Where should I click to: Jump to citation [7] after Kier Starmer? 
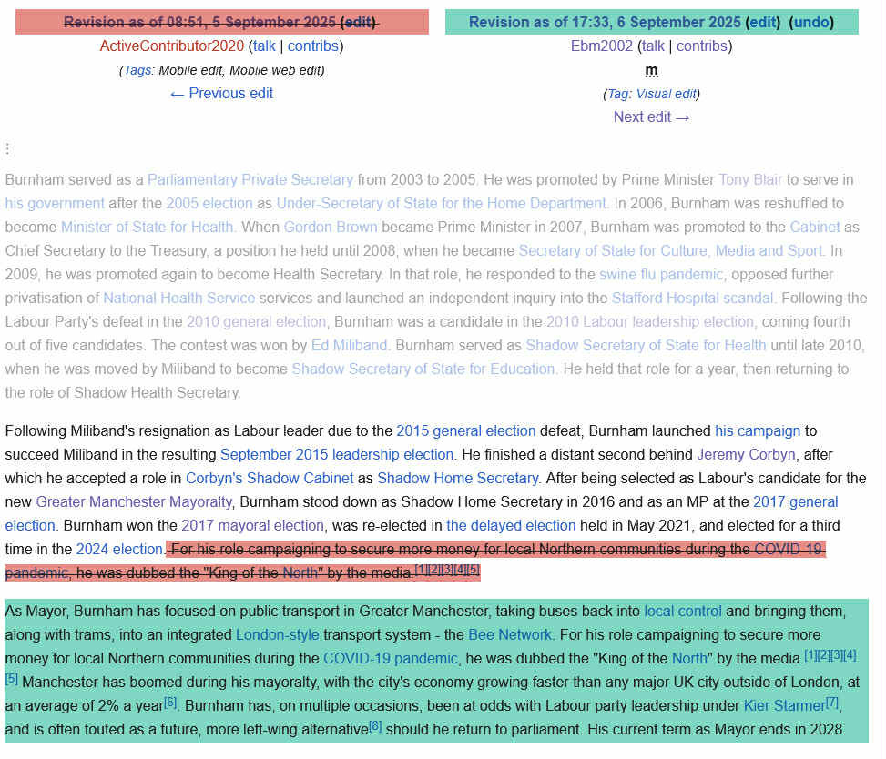831,703
